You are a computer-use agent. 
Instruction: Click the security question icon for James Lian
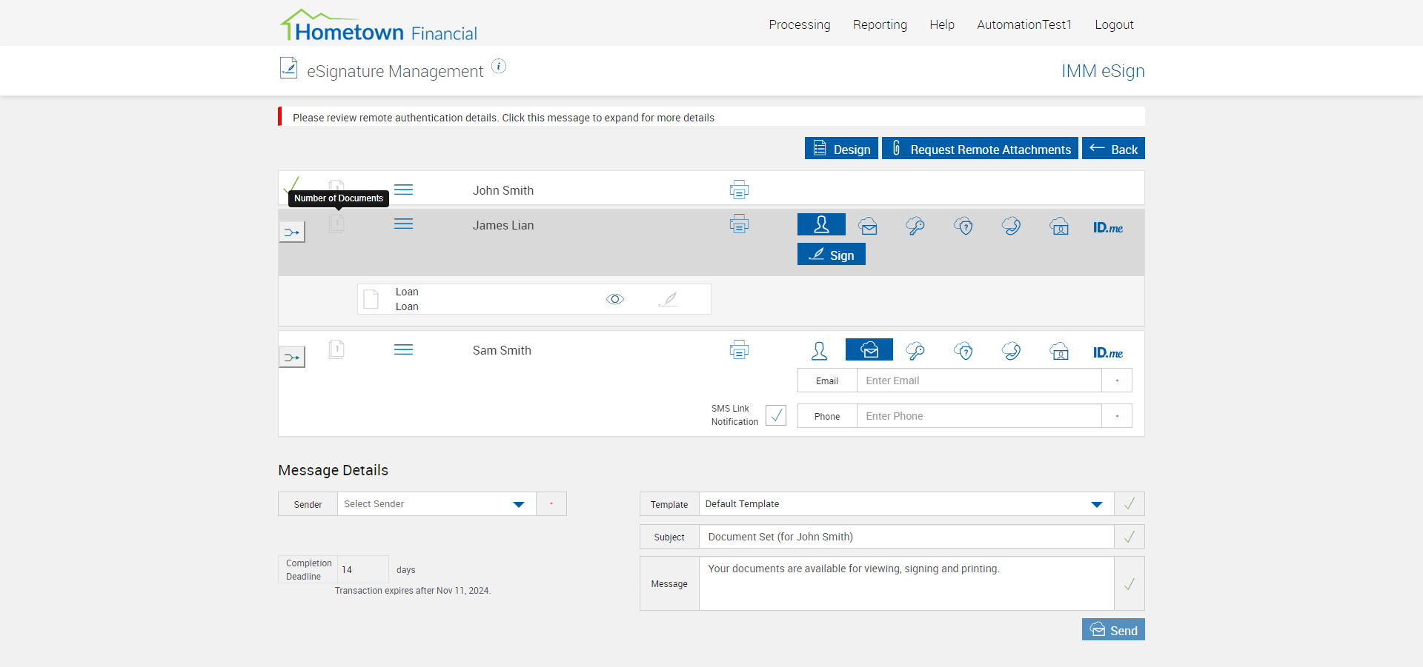coord(963,227)
